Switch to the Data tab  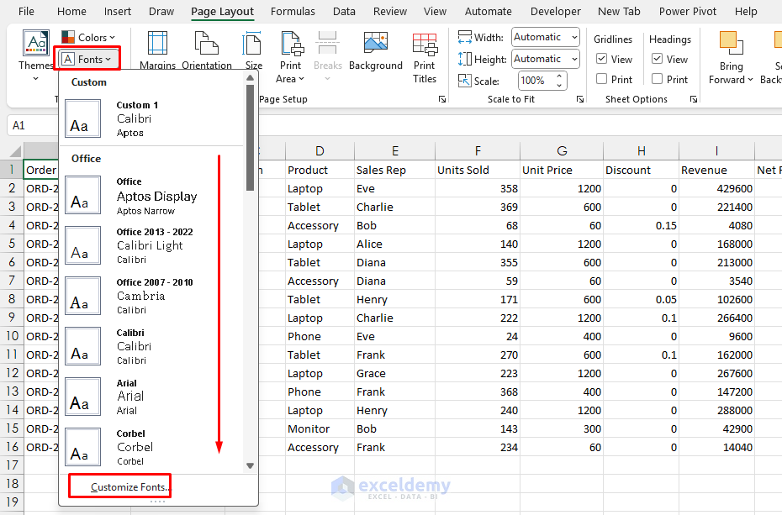coord(344,11)
